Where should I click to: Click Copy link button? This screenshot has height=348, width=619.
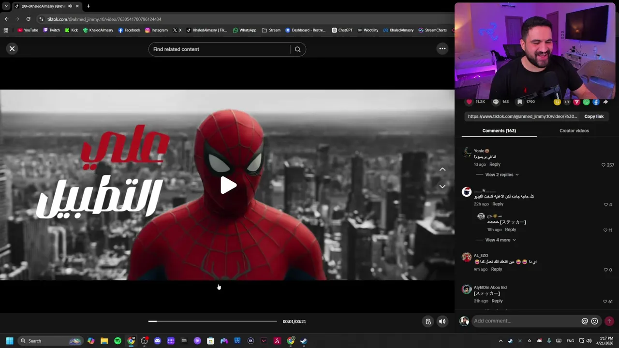click(x=594, y=116)
